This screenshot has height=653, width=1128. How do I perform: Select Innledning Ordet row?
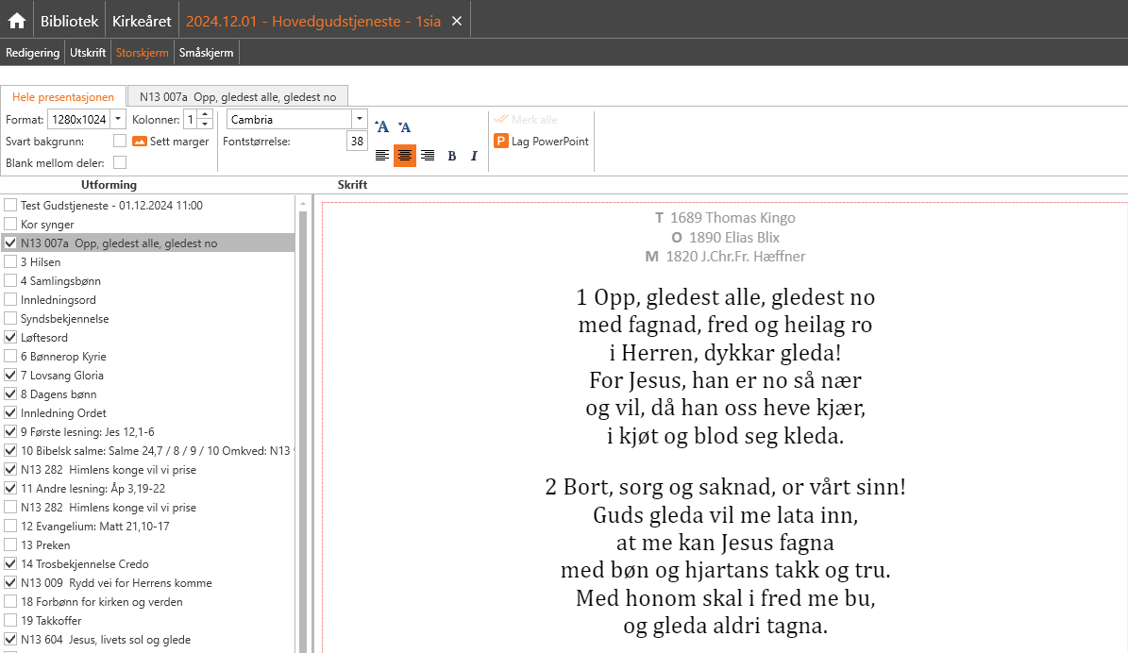(148, 412)
